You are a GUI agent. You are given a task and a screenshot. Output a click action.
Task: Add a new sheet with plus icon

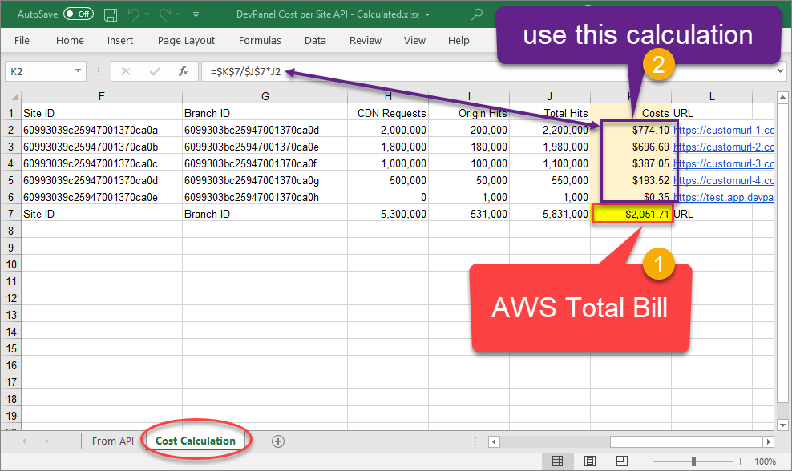(278, 441)
